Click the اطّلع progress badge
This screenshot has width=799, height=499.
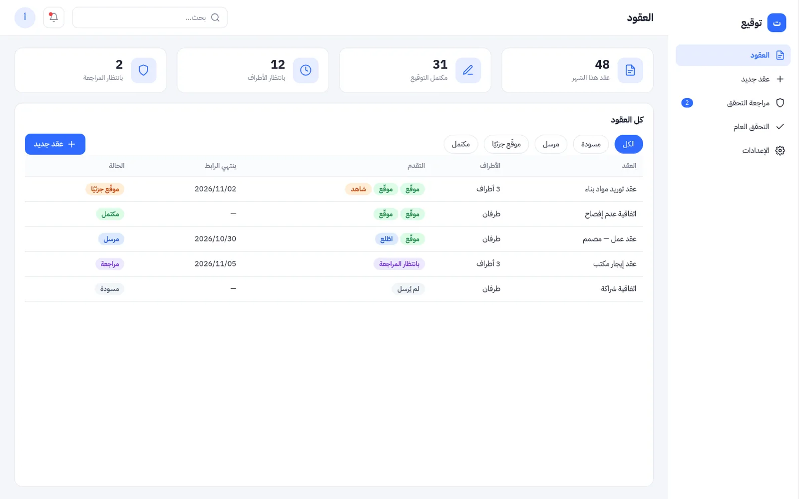[387, 239]
